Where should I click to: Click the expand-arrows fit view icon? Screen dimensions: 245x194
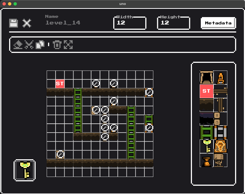(x=68, y=45)
